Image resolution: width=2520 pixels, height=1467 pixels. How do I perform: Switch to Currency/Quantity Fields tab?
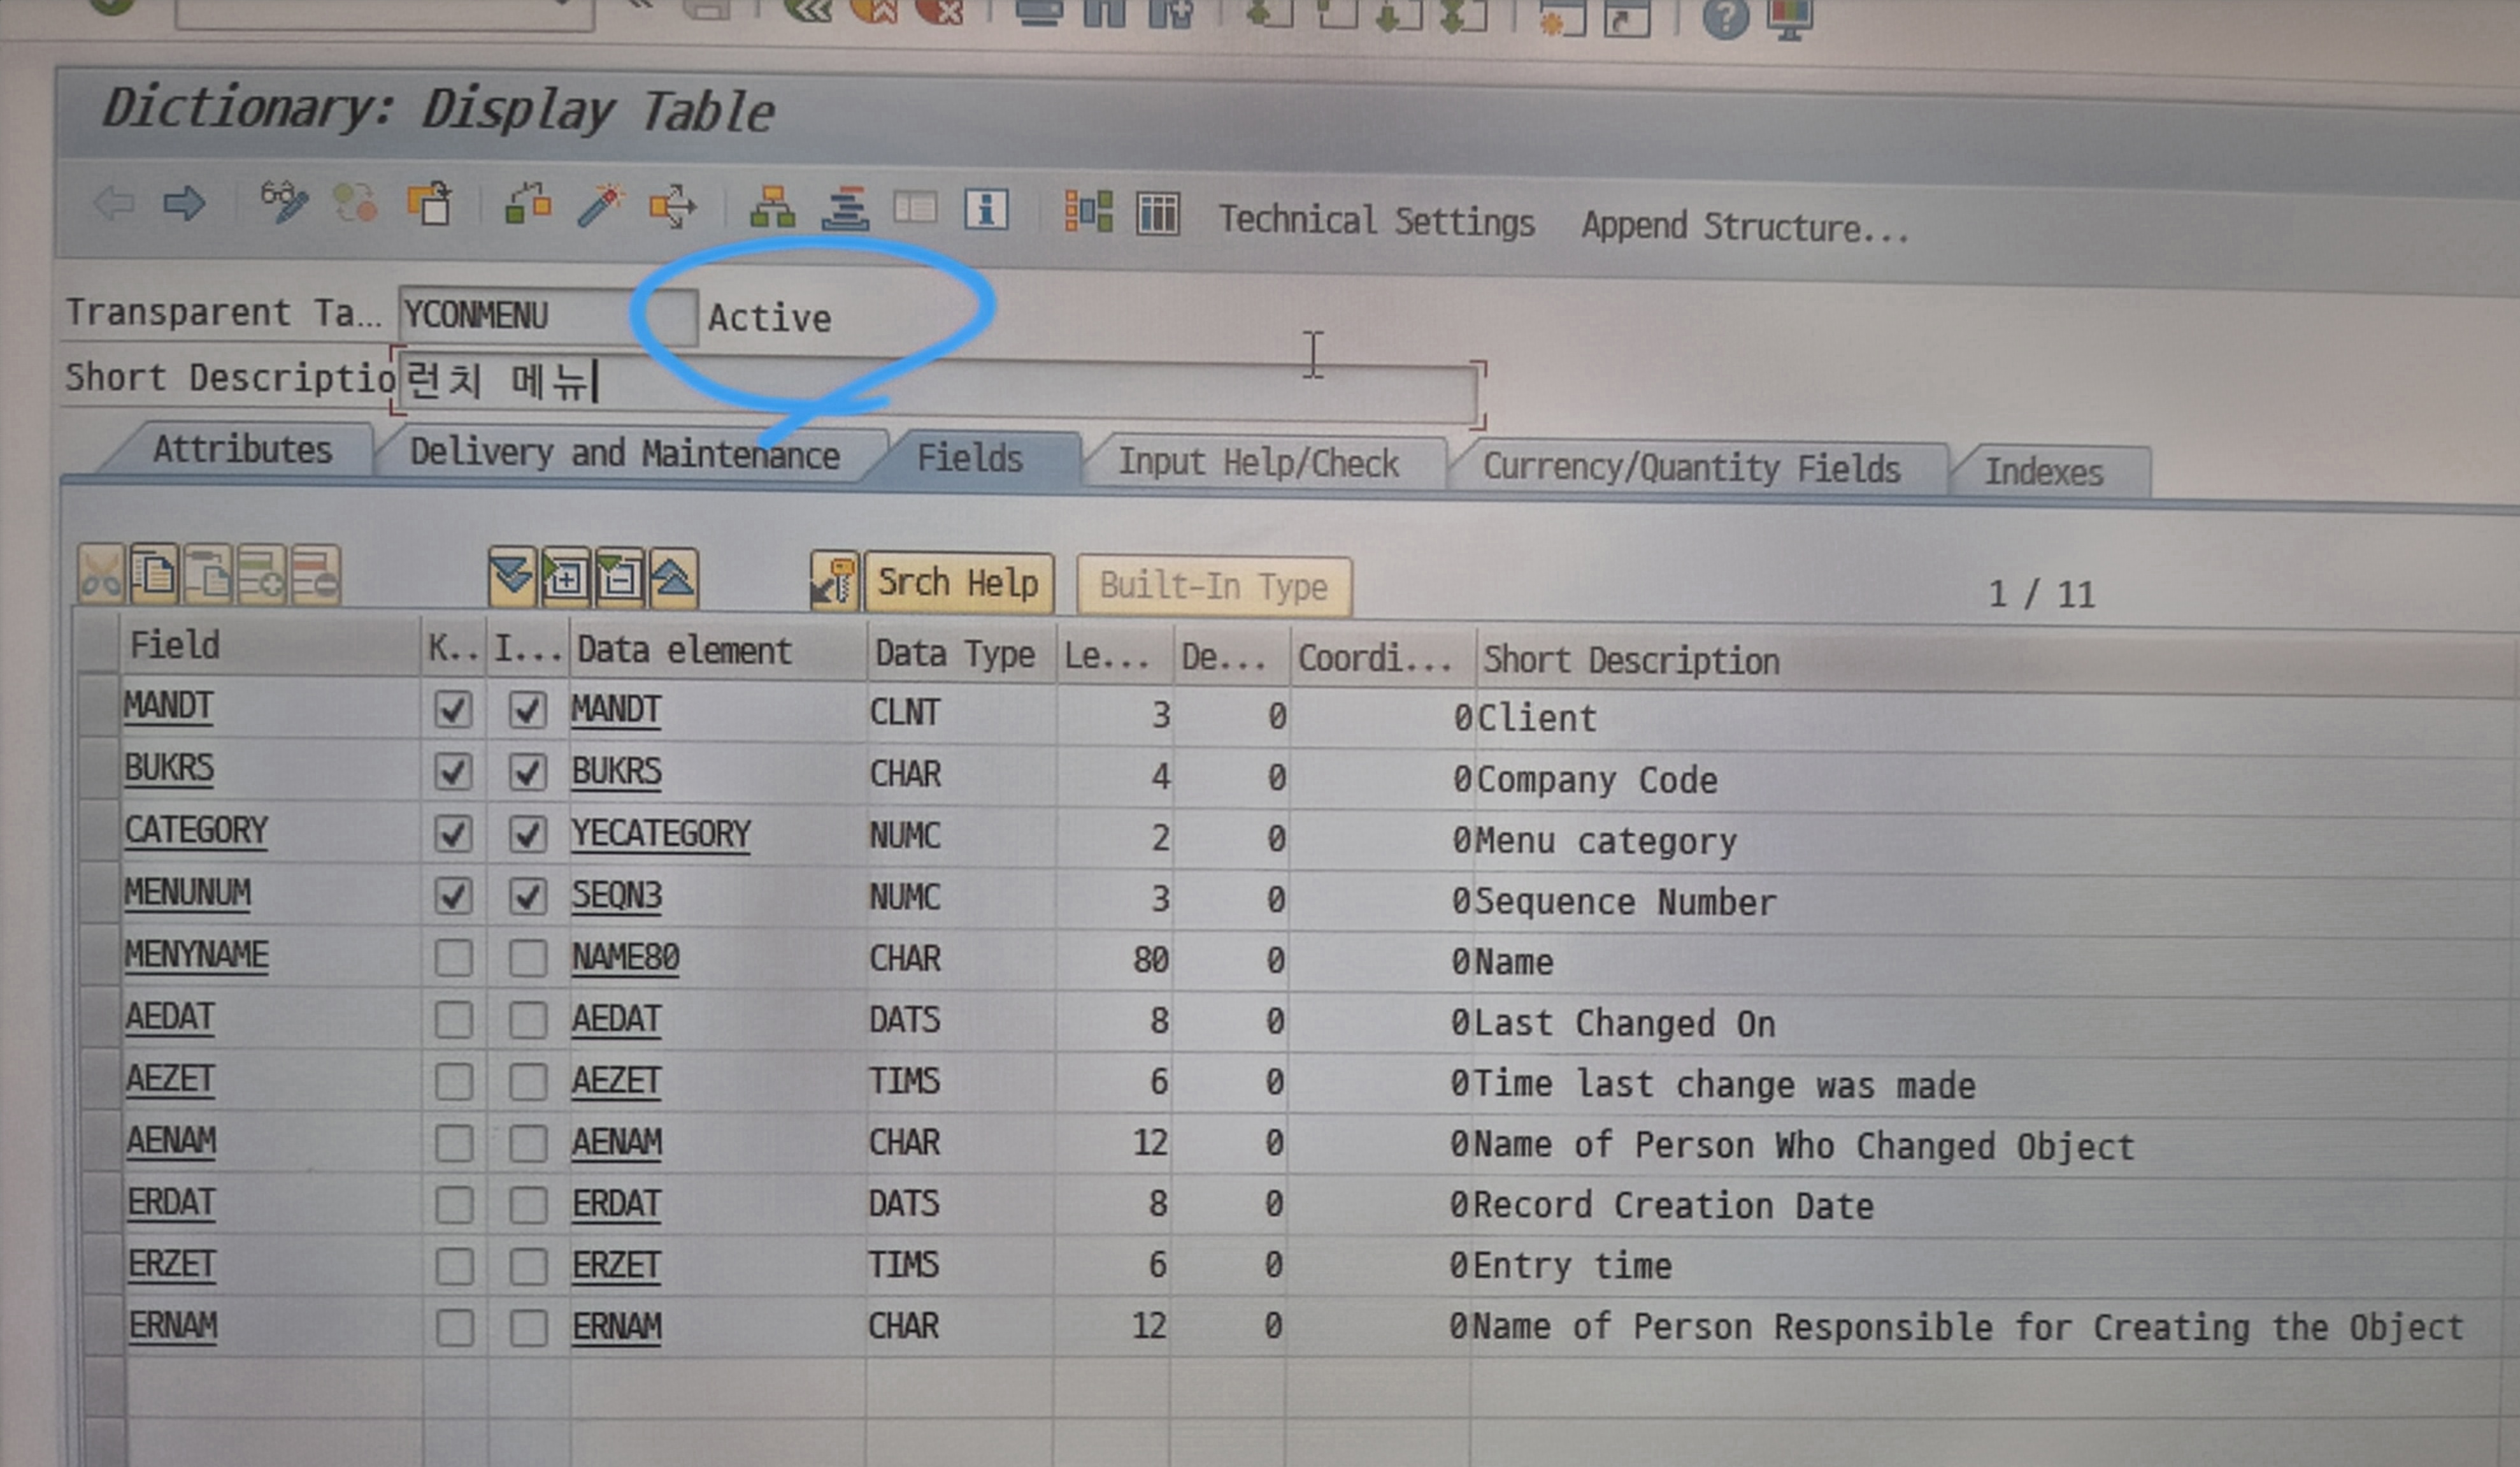click(1691, 467)
